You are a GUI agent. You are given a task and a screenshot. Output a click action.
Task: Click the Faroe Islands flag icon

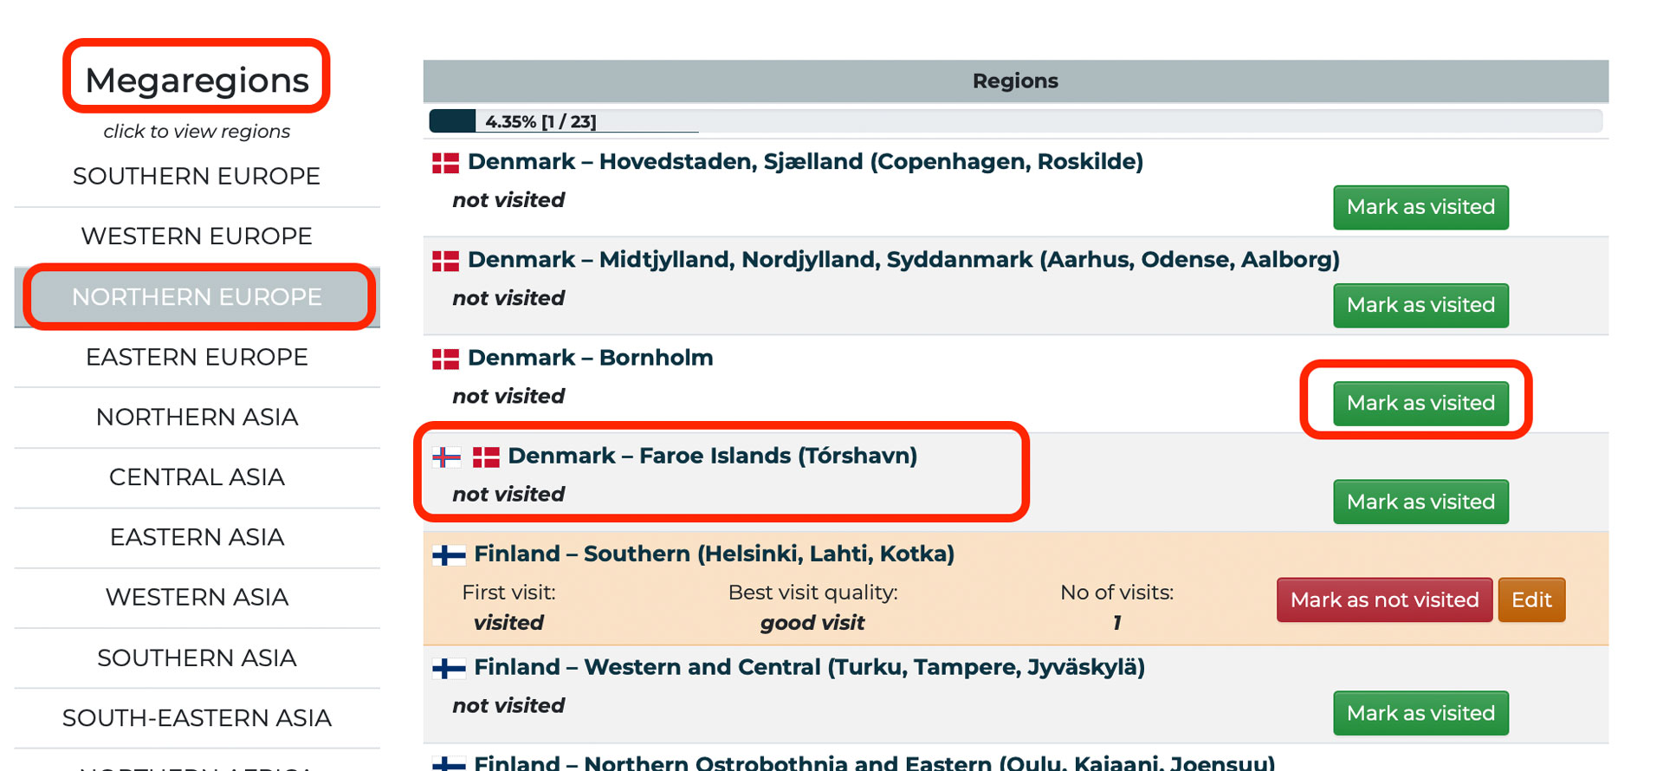point(446,457)
